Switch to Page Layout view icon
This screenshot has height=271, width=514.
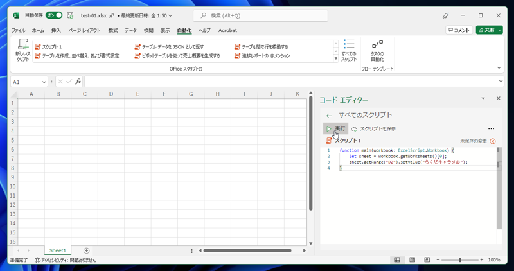click(x=412, y=260)
